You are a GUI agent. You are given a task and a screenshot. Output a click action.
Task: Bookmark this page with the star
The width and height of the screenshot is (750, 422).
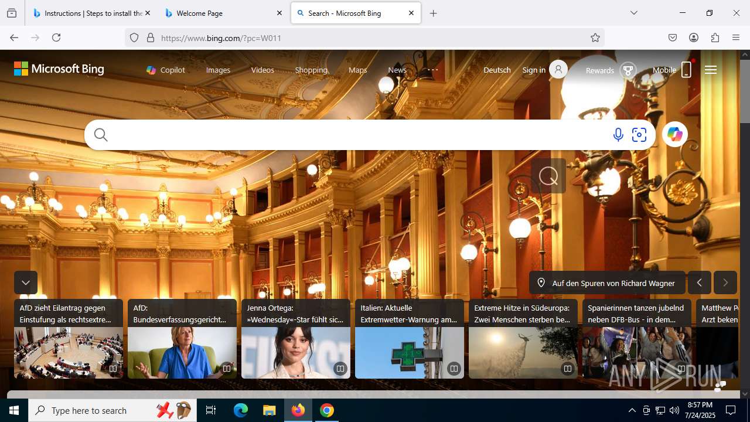click(595, 38)
